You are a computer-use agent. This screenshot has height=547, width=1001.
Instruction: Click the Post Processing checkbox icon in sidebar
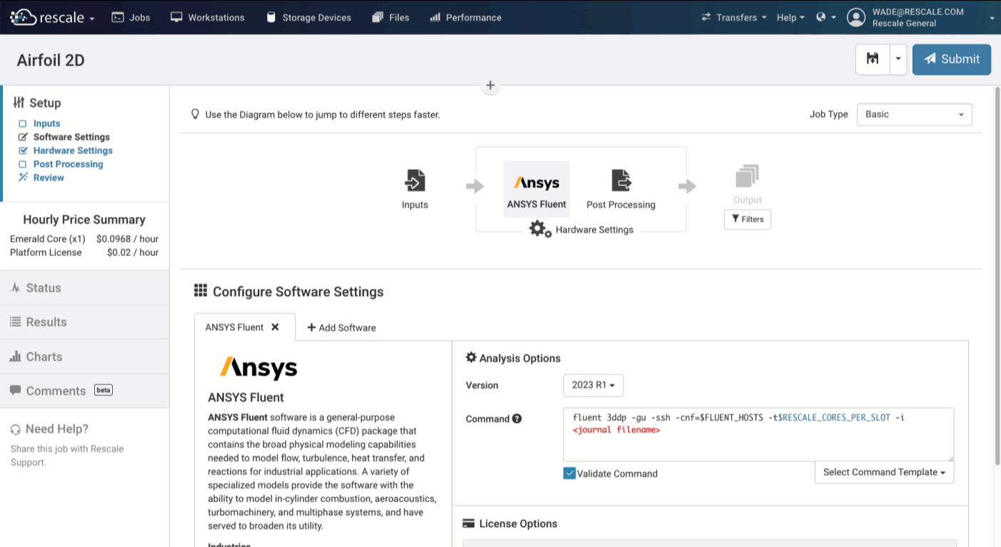point(23,164)
